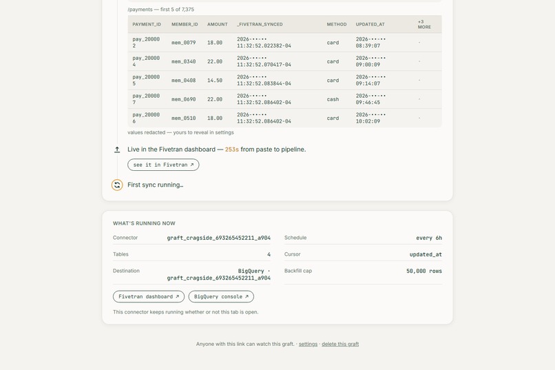Open the settings link in footer
The width and height of the screenshot is (555, 370).
pyautogui.click(x=308, y=344)
